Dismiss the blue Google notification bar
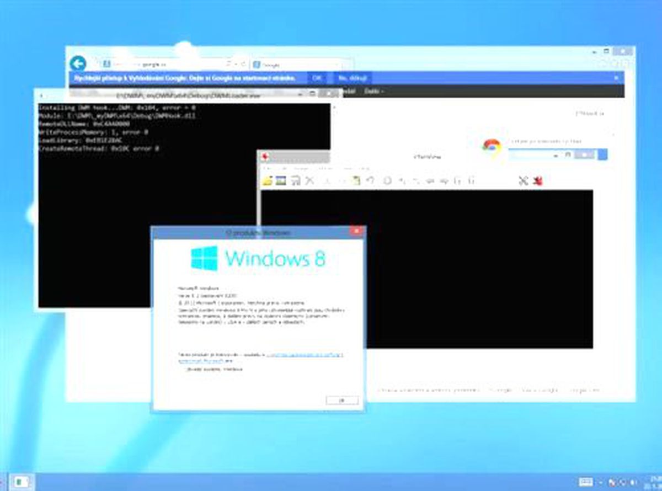The image size is (662, 491). point(616,78)
